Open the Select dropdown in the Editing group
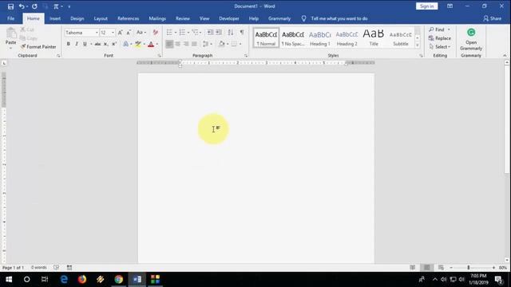Image resolution: width=511 pixels, height=287 pixels. click(x=440, y=46)
